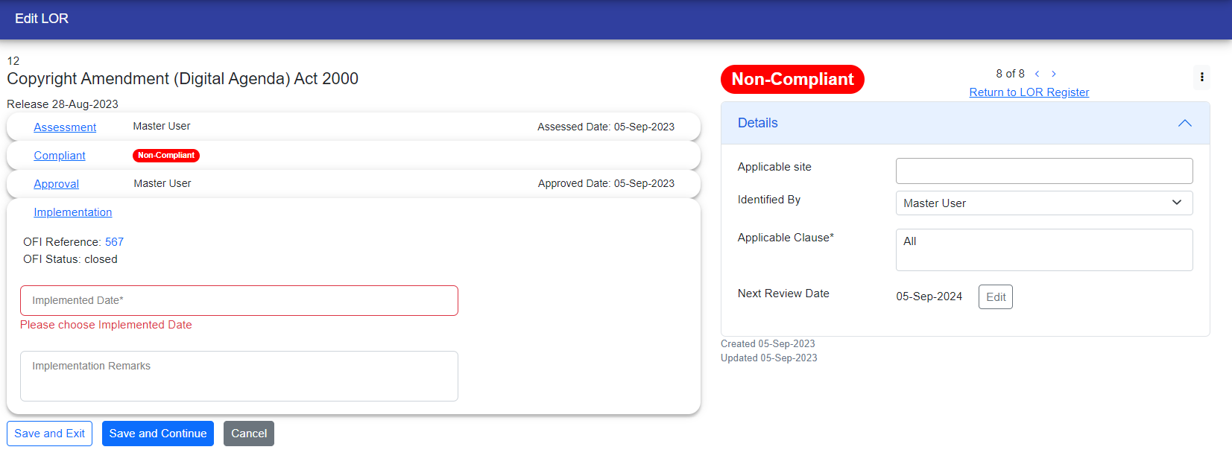Go to the previous LOR record

[x=1037, y=74]
